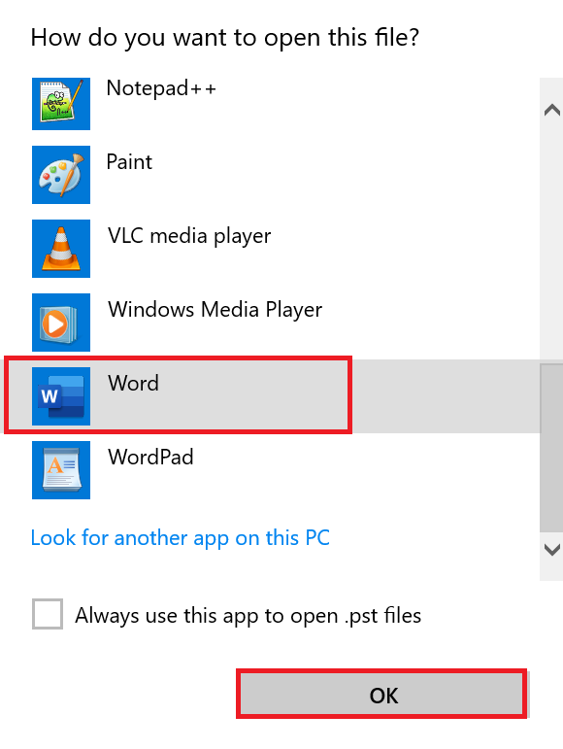Select the Windows Media Player icon
Image resolution: width=563 pixels, height=749 pixels.
click(x=61, y=323)
